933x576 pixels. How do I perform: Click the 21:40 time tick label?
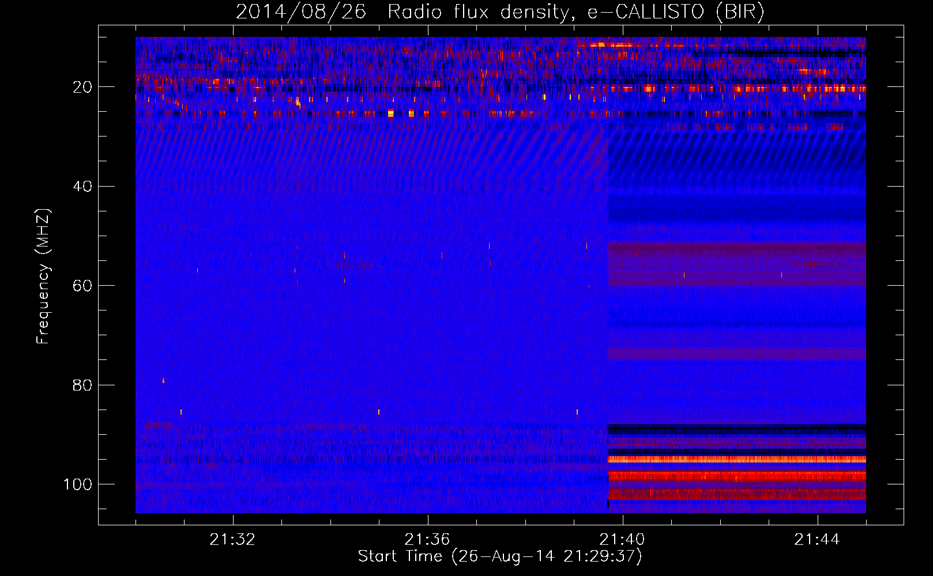pos(622,540)
